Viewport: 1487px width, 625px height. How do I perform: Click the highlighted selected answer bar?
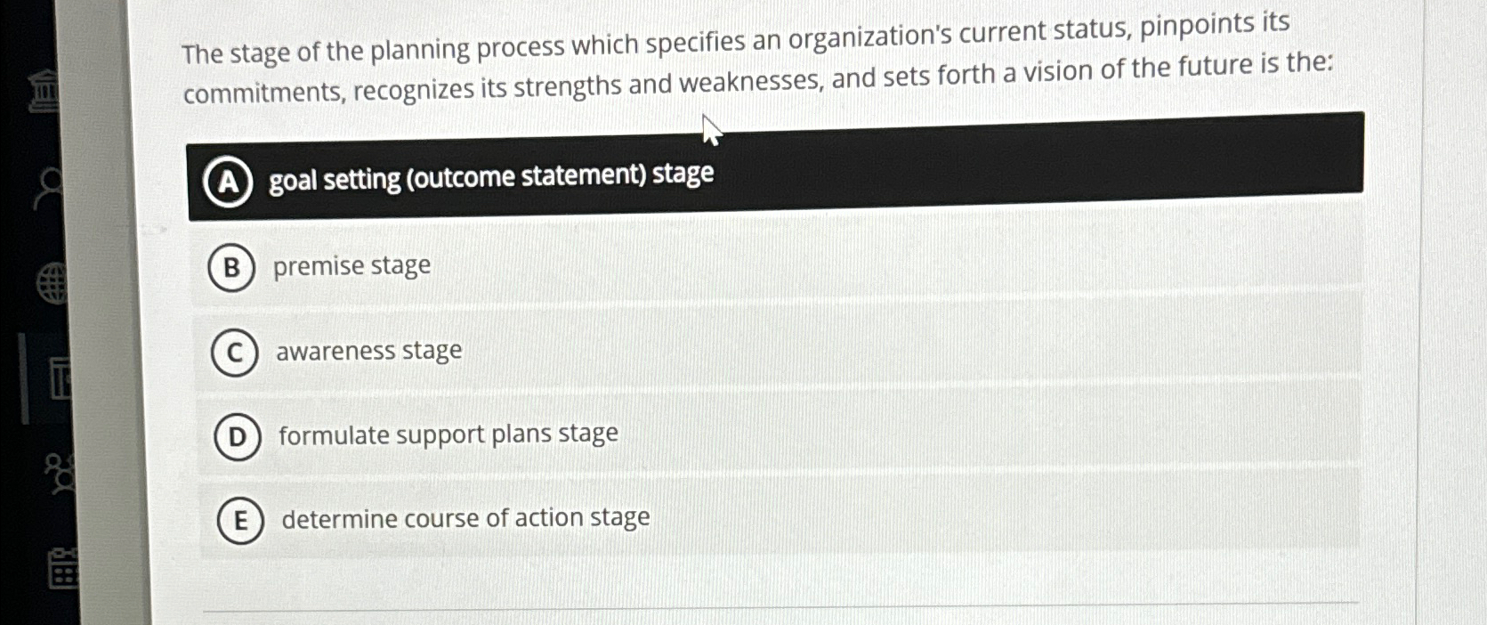pos(774,176)
